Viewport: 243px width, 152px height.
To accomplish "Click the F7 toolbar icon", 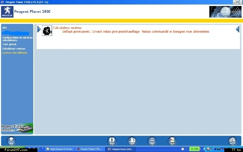I will pos(132,141).
